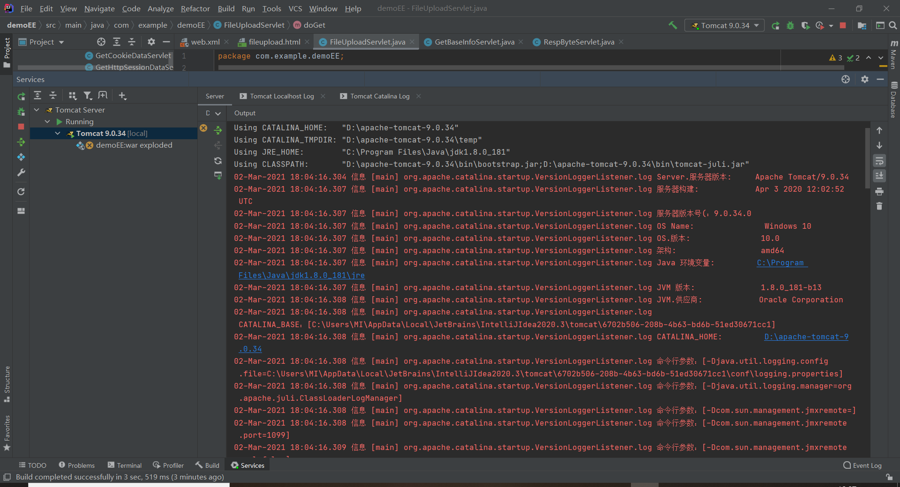
Task: Collapse the Tomcat Server tree node
Action: coord(37,110)
